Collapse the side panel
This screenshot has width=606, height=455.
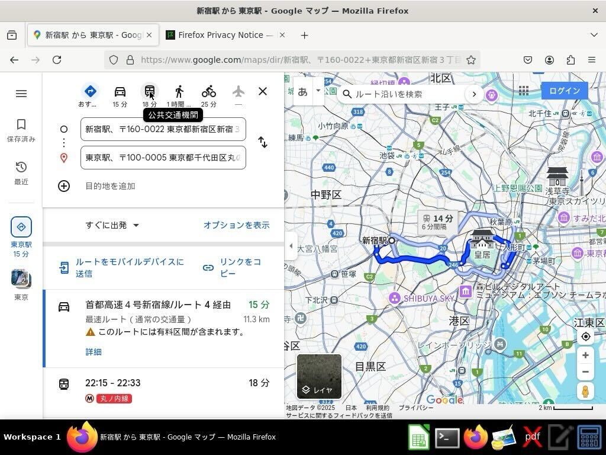coord(291,246)
